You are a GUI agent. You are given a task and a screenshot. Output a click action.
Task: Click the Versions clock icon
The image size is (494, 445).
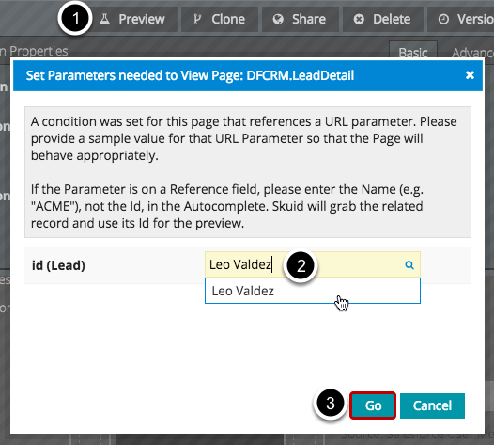[x=443, y=19]
